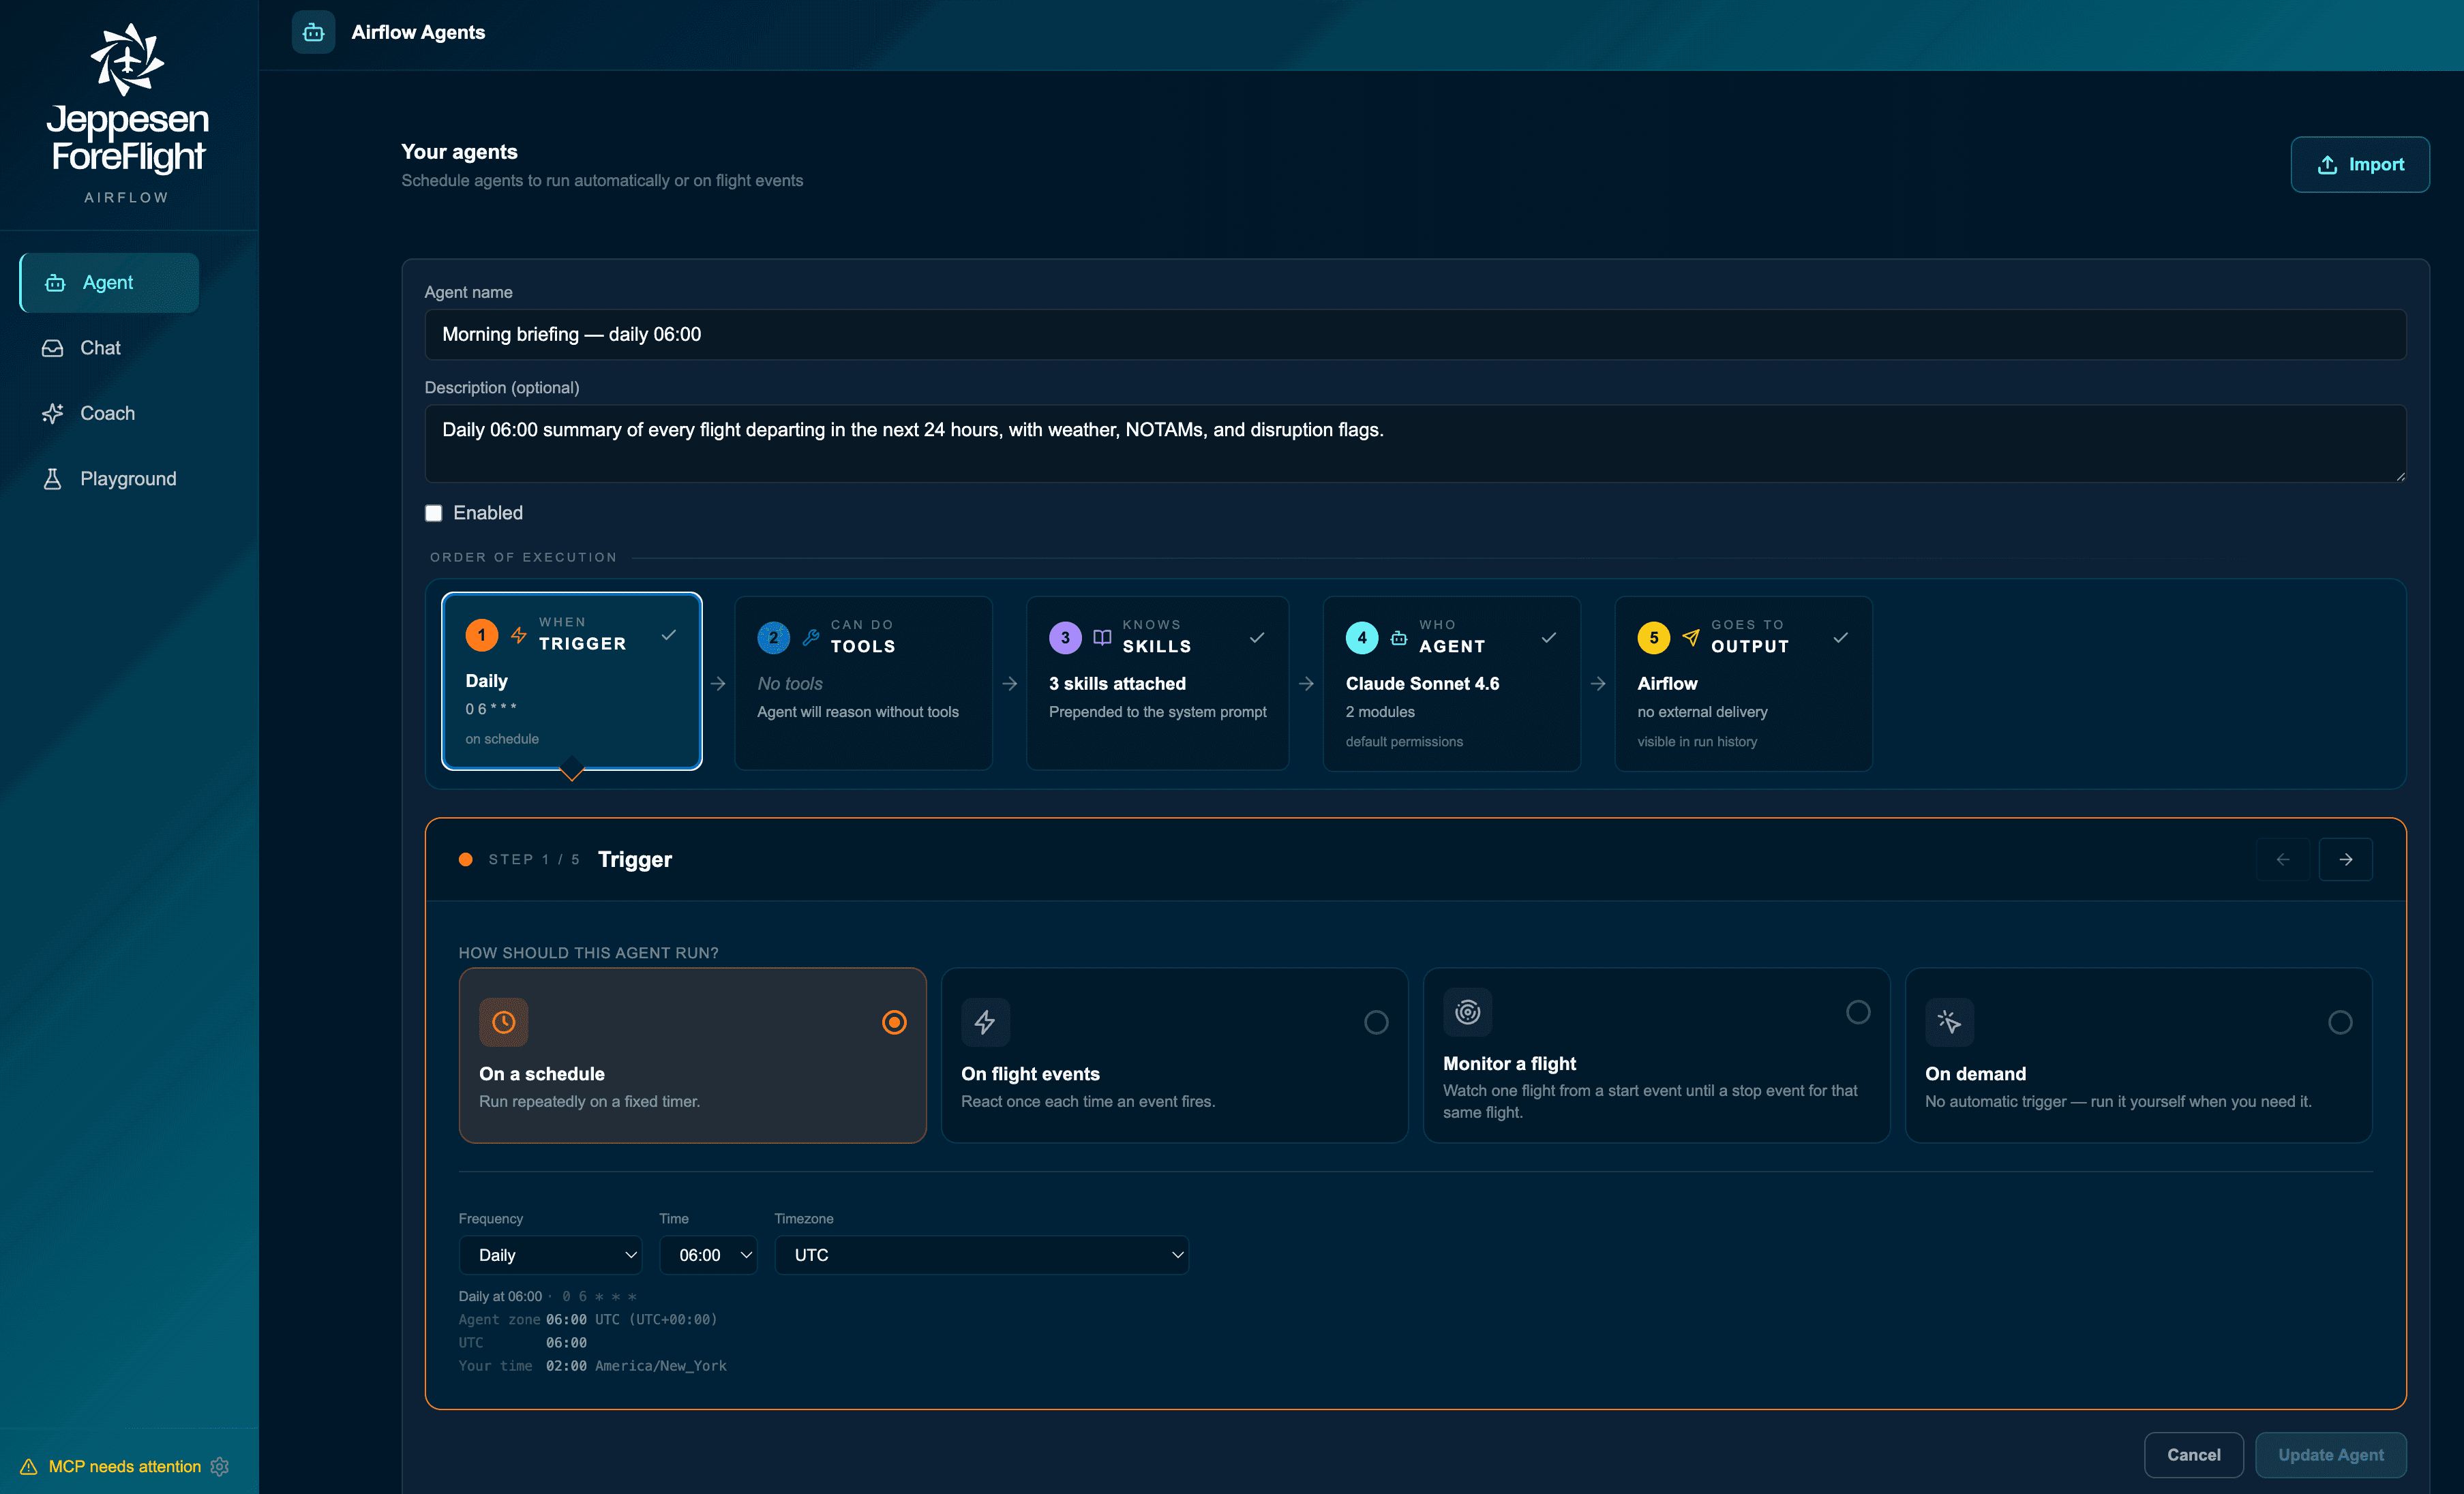Click the Agent robot icon in step 4
The height and width of the screenshot is (1494, 2464).
pyautogui.click(x=1399, y=637)
